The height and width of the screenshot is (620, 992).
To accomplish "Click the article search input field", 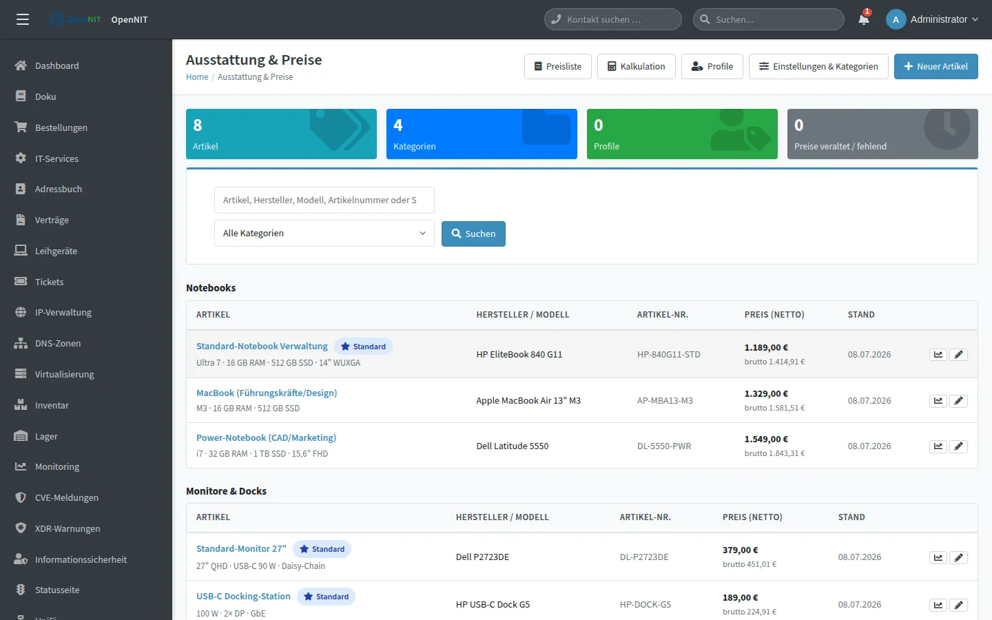I will [324, 200].
